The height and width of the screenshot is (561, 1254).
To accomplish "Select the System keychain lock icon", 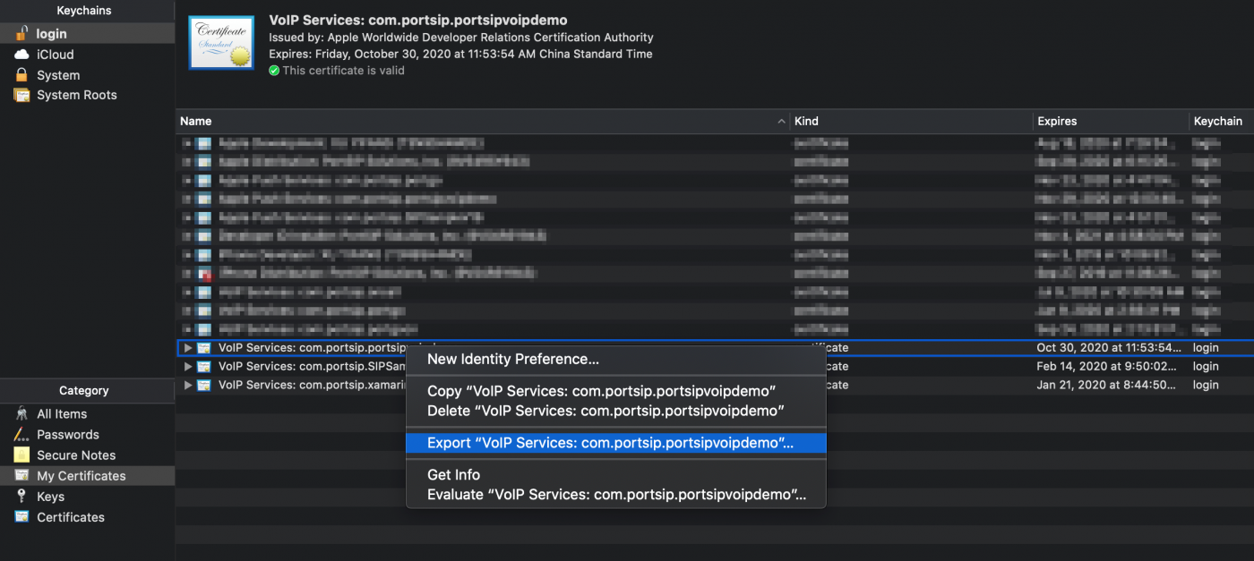I will (x=21, y=75).
